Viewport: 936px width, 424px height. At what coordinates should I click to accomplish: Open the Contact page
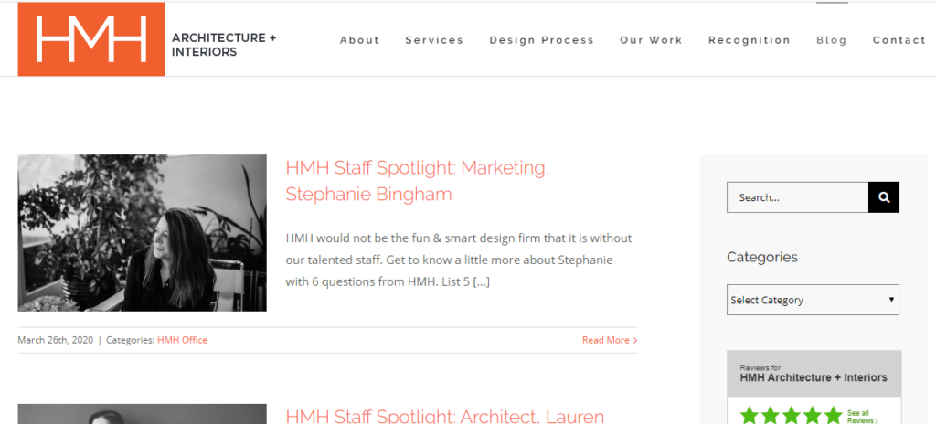pos(899,40)
